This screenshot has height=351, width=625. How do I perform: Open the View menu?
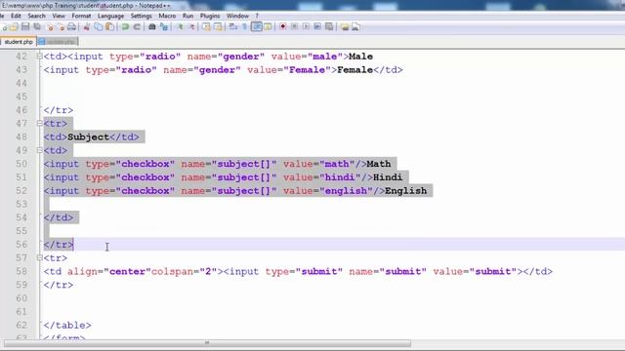coord(59,16)
